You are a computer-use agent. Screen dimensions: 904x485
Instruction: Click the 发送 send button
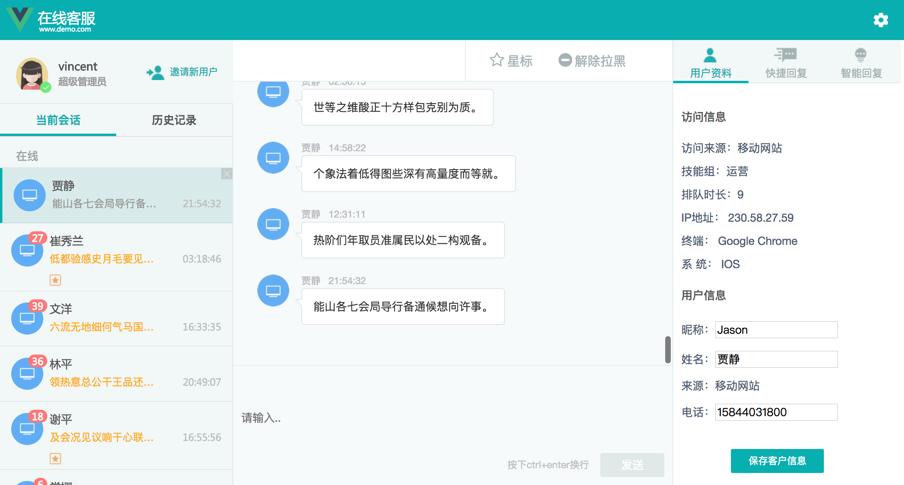[632, 465]
